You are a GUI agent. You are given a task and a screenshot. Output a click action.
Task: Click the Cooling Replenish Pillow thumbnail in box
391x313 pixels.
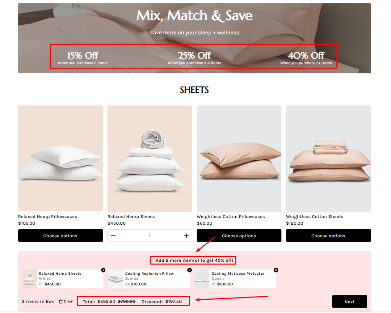[x=116, y=279]
